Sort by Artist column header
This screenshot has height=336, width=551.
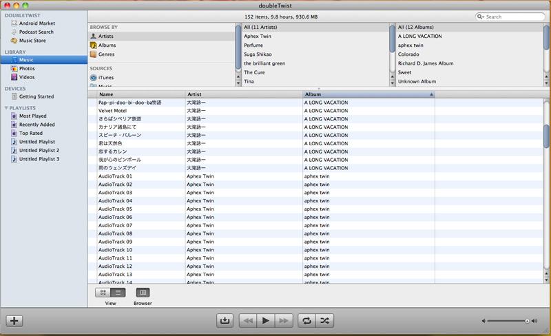click(243, 94)
